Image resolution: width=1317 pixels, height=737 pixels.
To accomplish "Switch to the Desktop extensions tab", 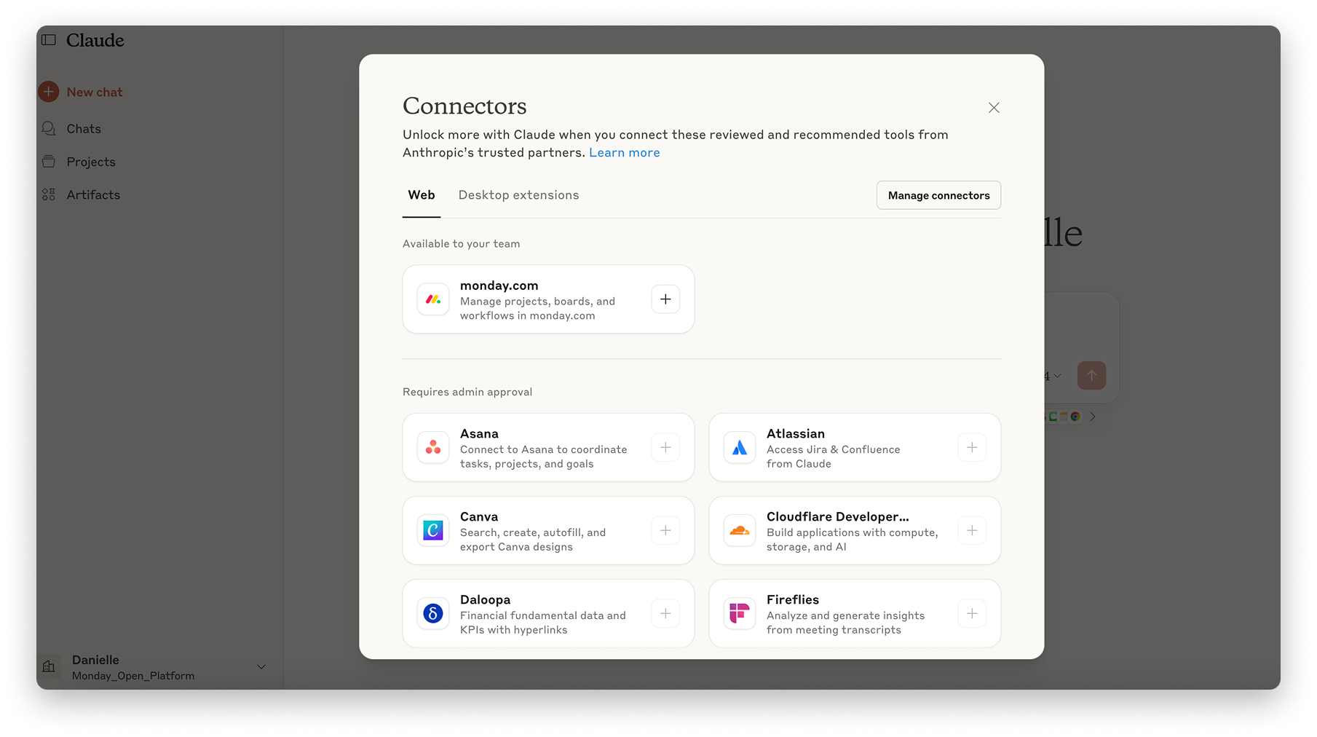I will click(x=518, y=195).
